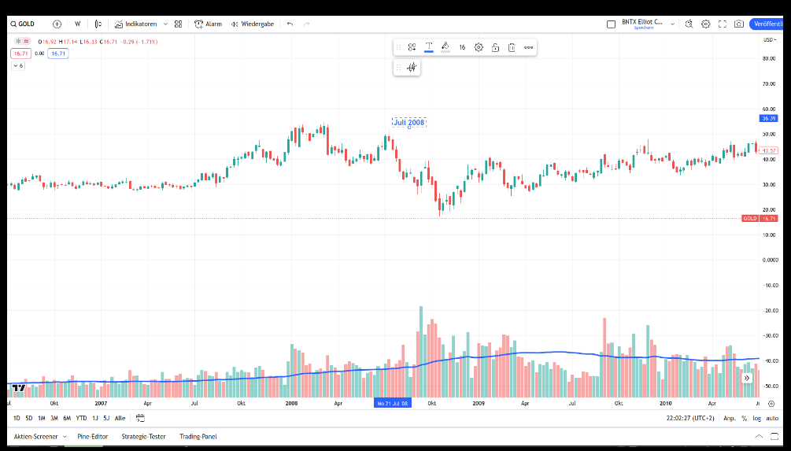Viewport: 791px width, 451px height.
Task: Toggle percent scale on price axis
Action: pos(744,418)
